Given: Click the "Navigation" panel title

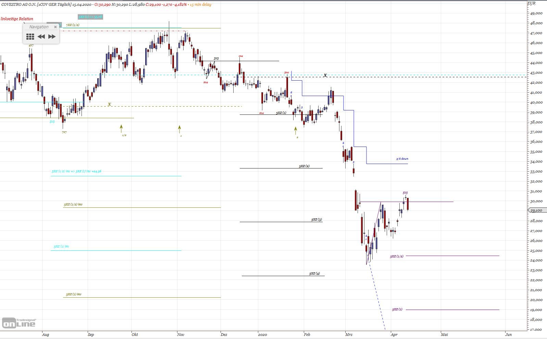Looking at the screenshot, I should 39,27.
